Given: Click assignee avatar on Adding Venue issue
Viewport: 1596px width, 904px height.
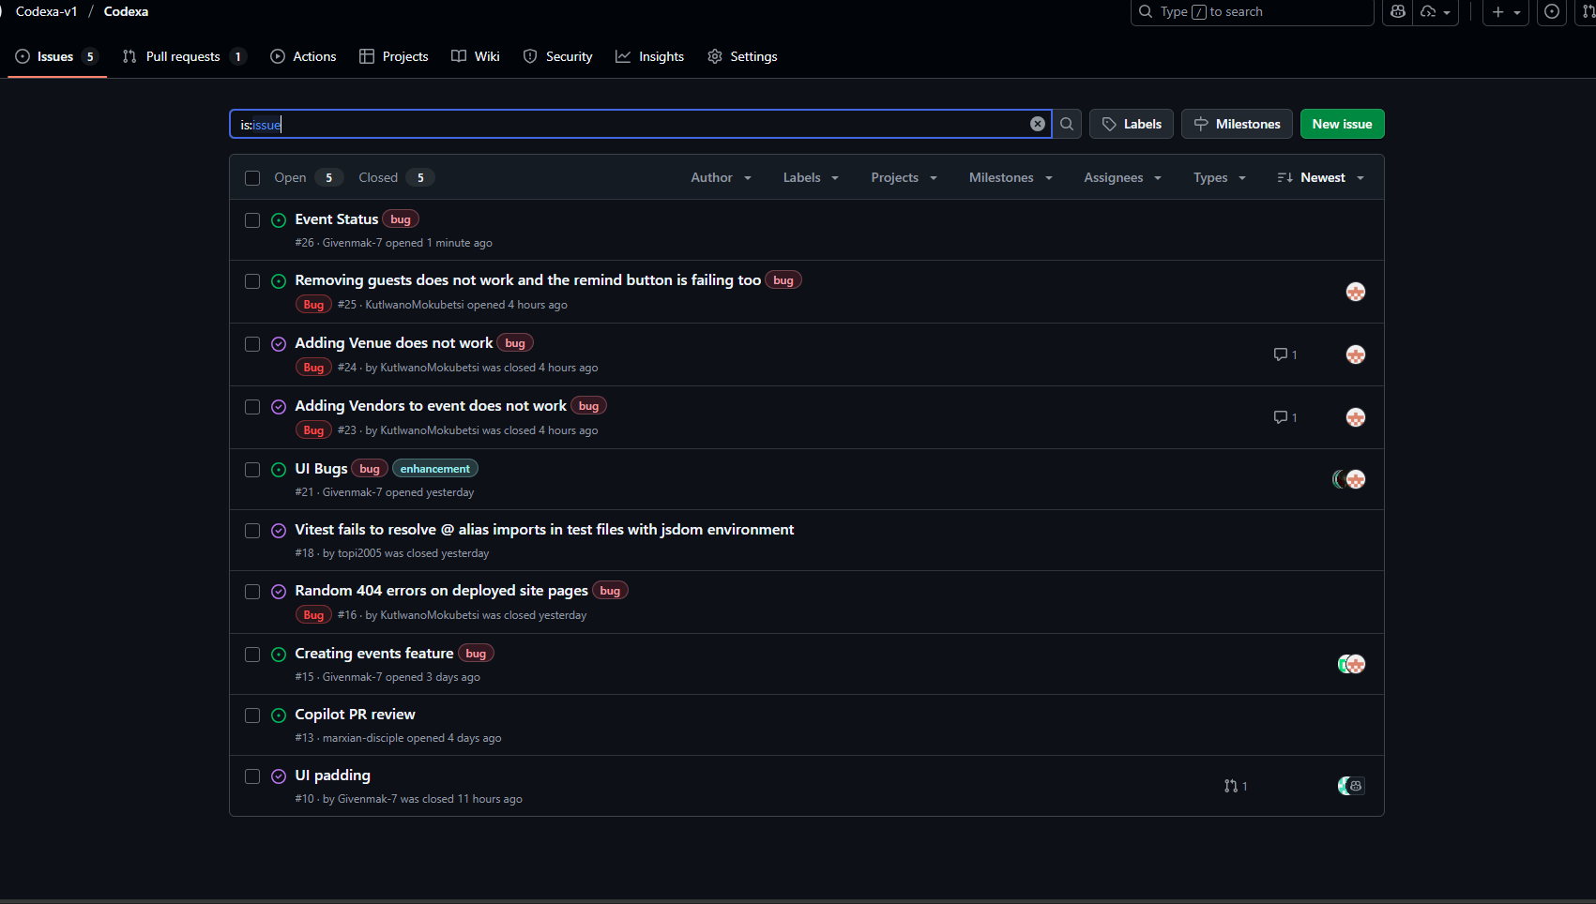Looking at the screenshot, I should click(x=1356, y=354).
